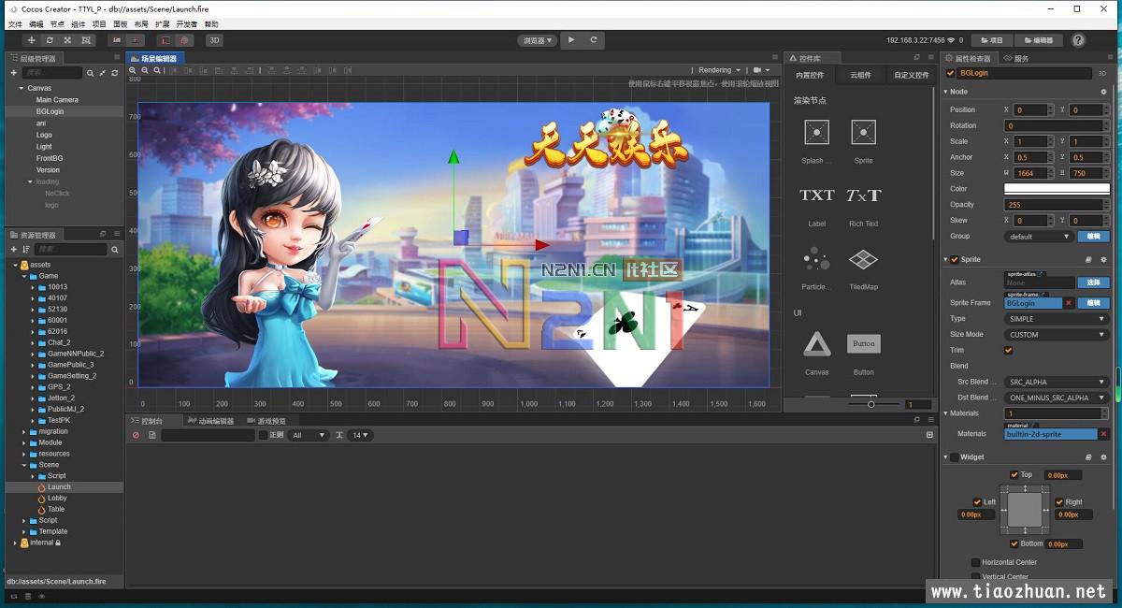Open the browser preview platform dropdown
Image resolution: width=1122 pixels, height=608 pixels.
click(x=537, y=40)
